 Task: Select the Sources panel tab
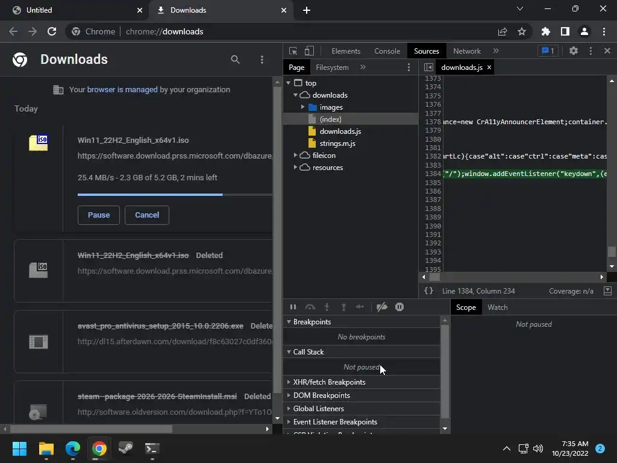click(x=426, y=51)
